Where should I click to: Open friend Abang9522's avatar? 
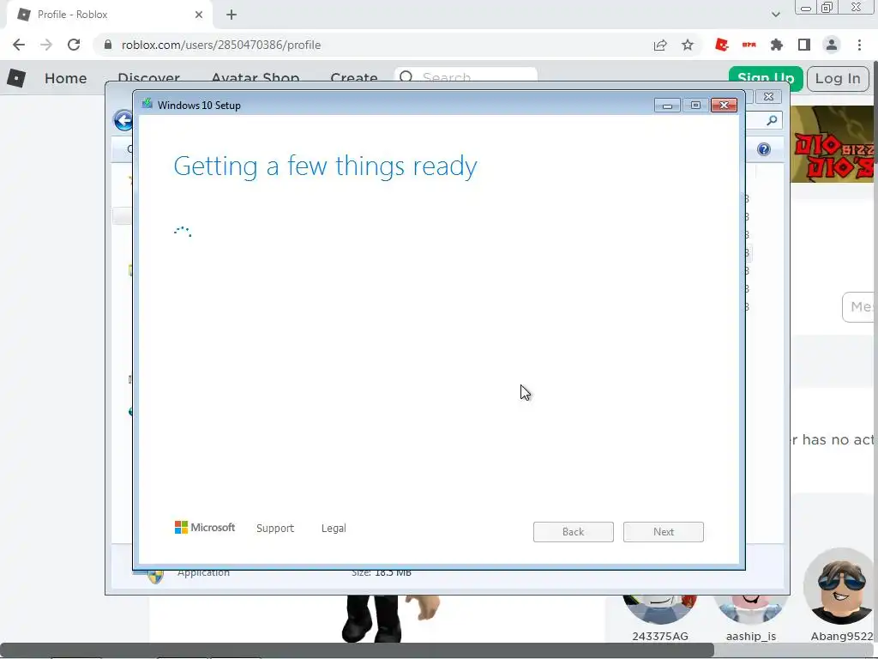(839, 586)
